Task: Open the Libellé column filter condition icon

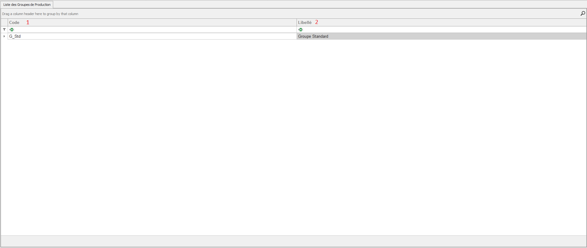Action: tap(301, 29)
